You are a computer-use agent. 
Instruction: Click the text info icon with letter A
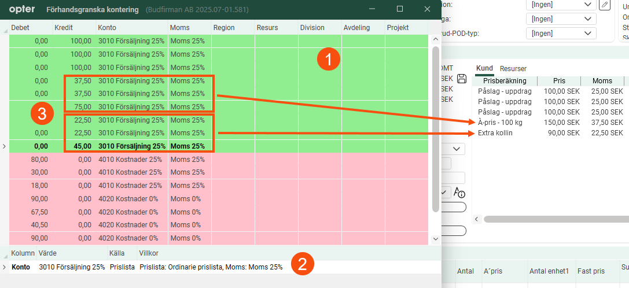pyautogui.click(x=460, y=193)
